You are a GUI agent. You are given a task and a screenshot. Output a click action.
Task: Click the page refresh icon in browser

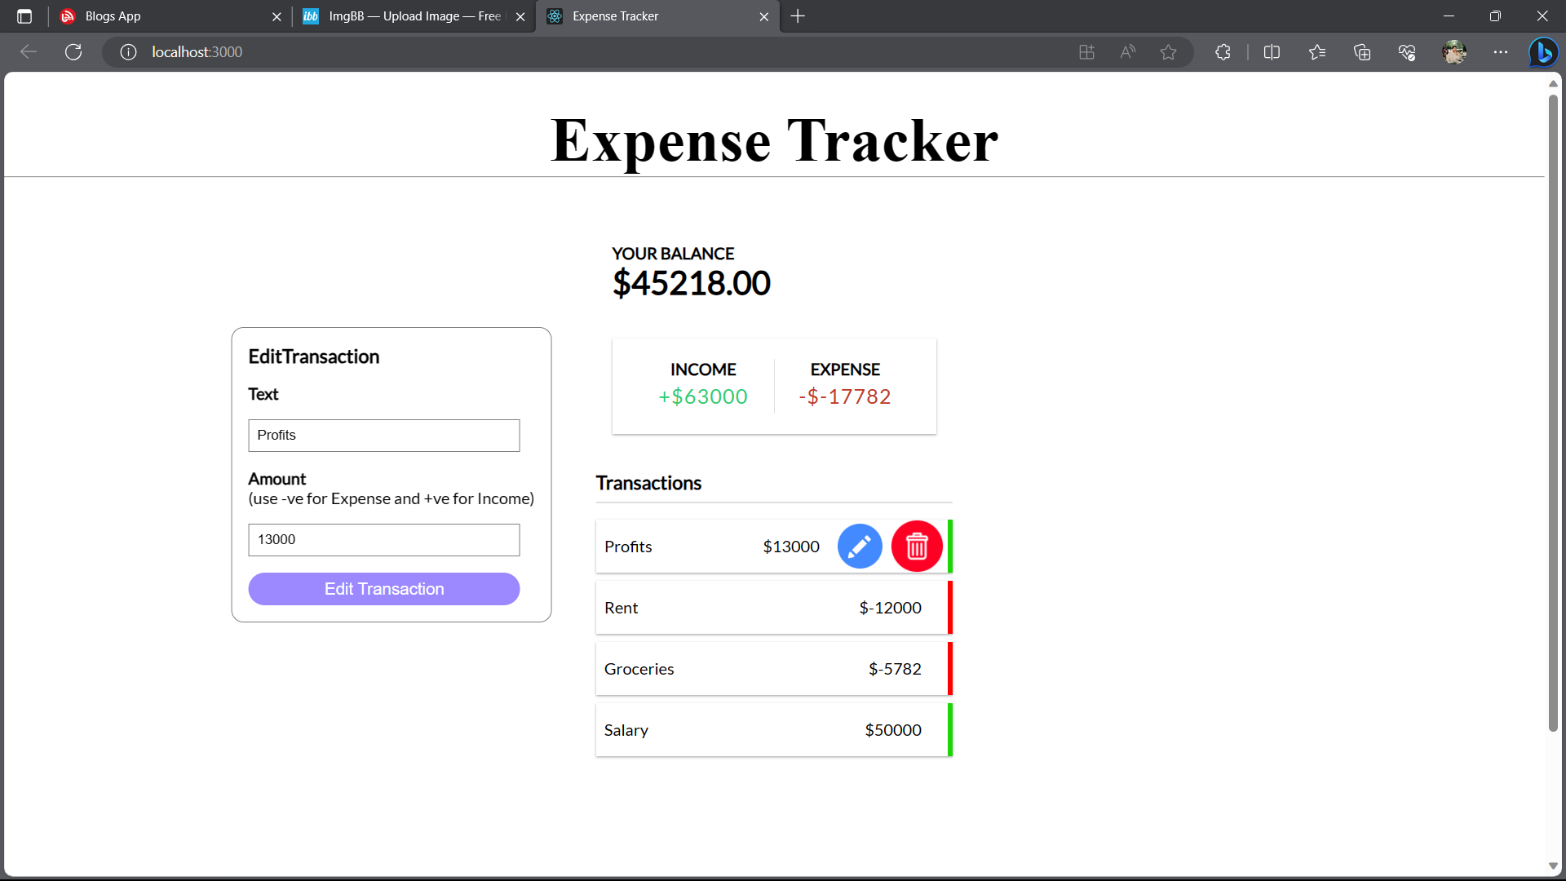coord(73,51)
